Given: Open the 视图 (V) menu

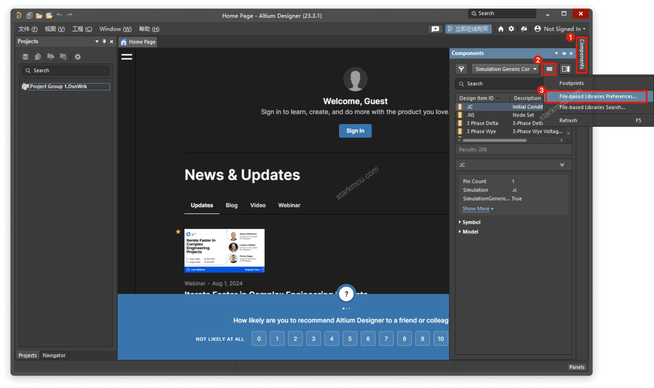Looking at the screenshot, I should coord(54,29).
